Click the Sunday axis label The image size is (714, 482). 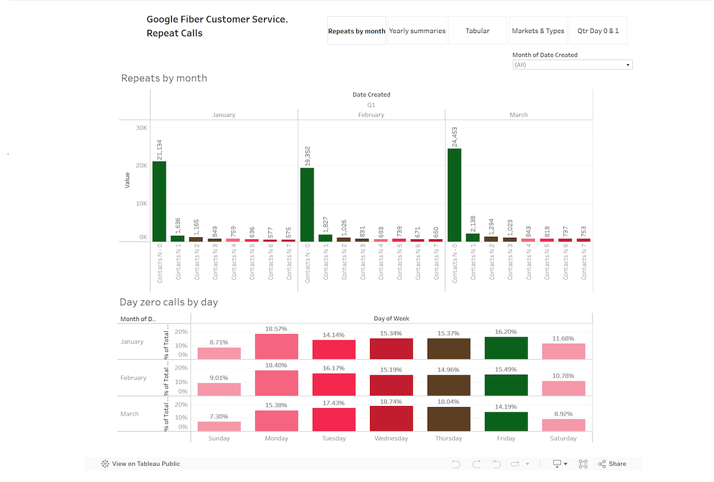click(x=219, y=438)
